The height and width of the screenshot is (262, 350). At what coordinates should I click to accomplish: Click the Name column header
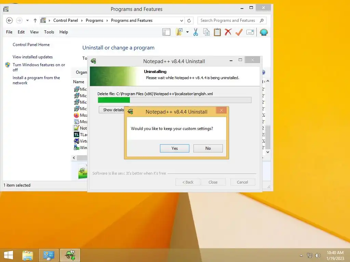[79, 82]
